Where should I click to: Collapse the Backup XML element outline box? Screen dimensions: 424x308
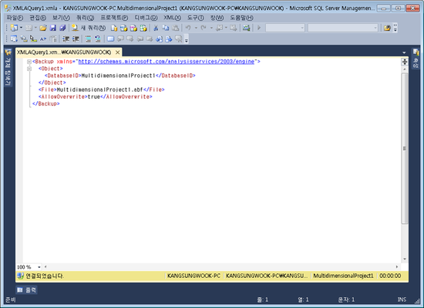click(29, 62)
